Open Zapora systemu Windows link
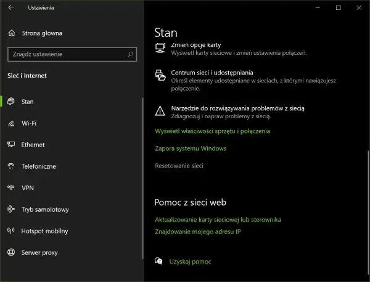 click(191, 148)
